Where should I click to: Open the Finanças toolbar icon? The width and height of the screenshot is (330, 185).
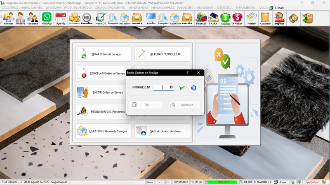201,18
